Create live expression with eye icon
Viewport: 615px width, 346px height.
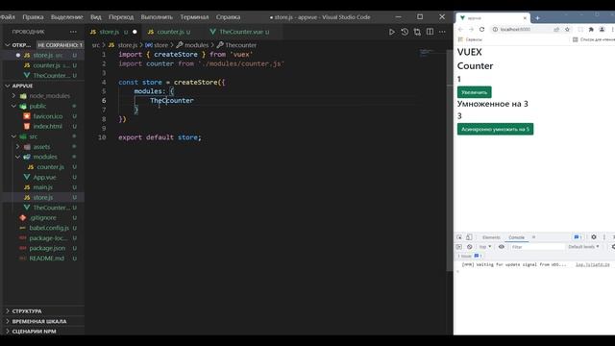tap(502, 247)
